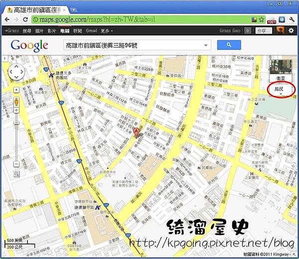Pan the map down with the down arrow

pyautogui.click(x=16, y=77)
